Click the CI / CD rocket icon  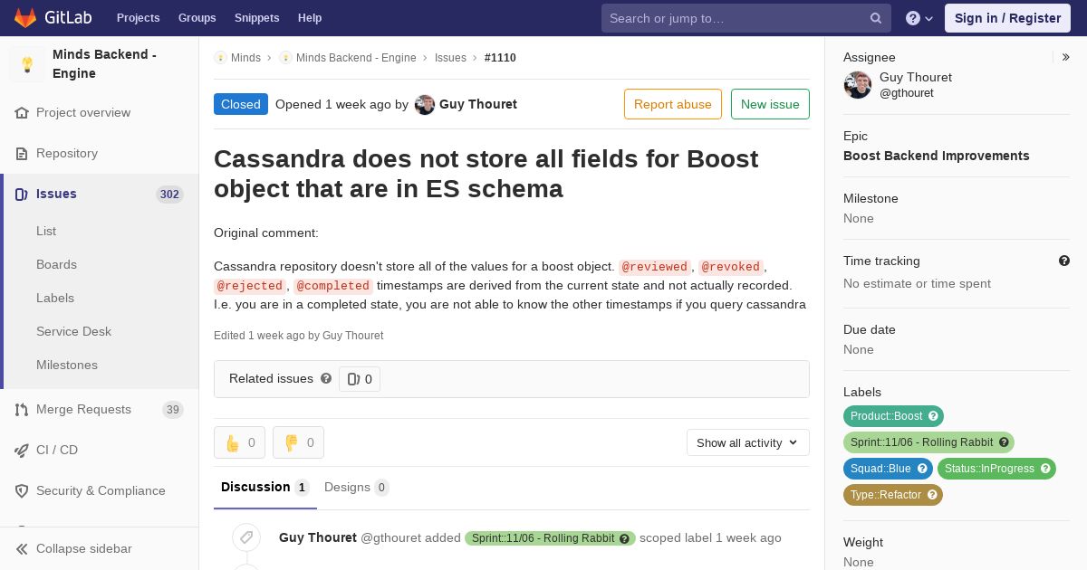click(x=22, y=451)
